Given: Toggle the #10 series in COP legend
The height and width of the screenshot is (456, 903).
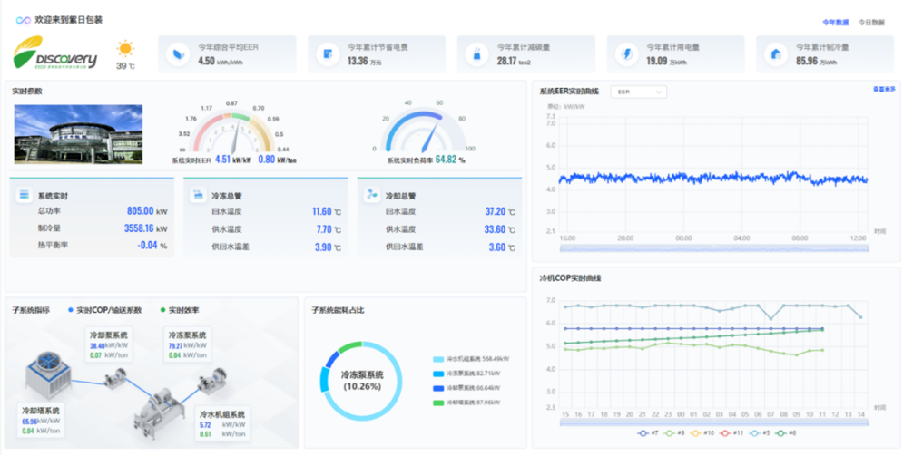Looking at the screenshot, I should pyautogui.click(x=703, y=433).
